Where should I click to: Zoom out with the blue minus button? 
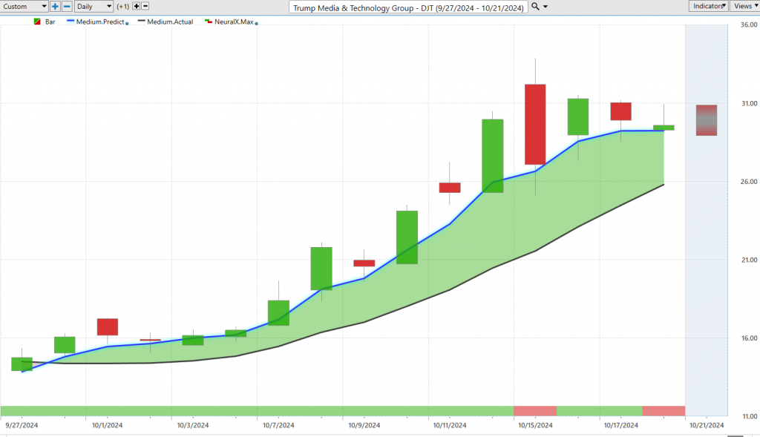(67, 6)
